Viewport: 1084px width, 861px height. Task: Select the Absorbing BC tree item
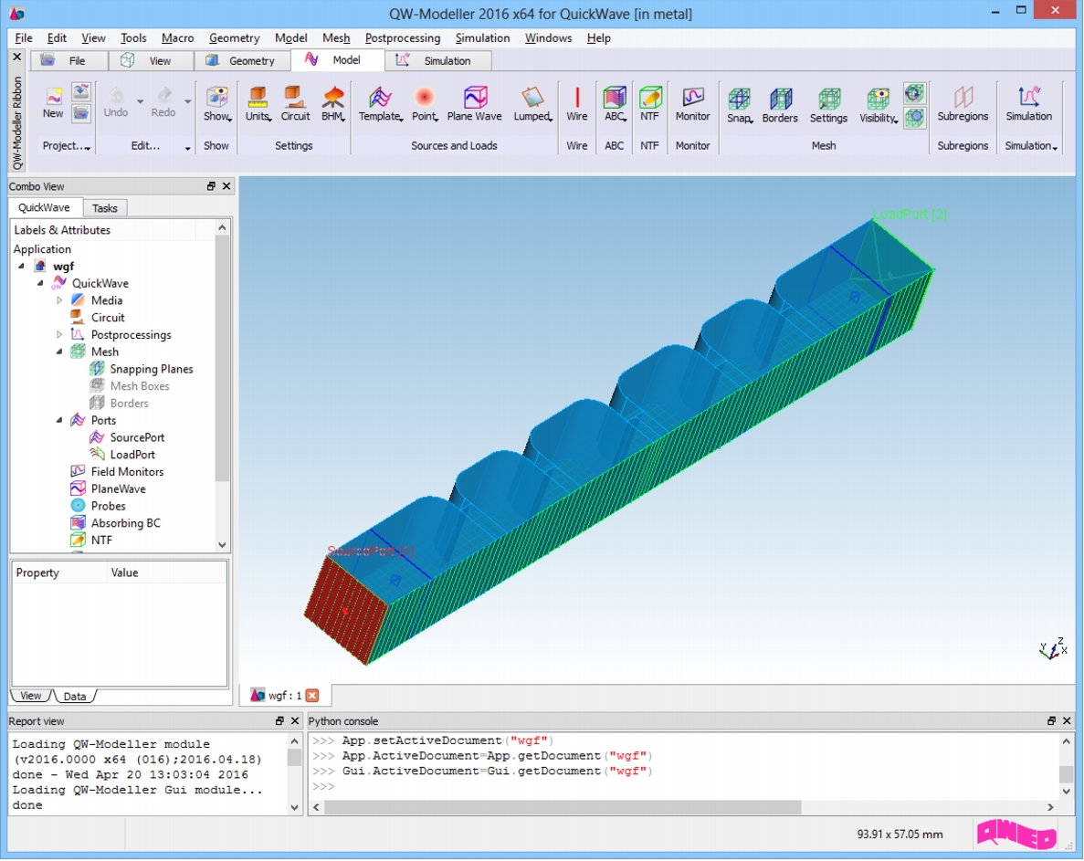(x=126, y=523)
